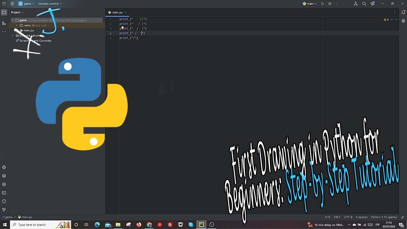This screenshot has height=229, width=407.
Task: Go to previous highlighted problem arrow
Action: click(392, 20)
